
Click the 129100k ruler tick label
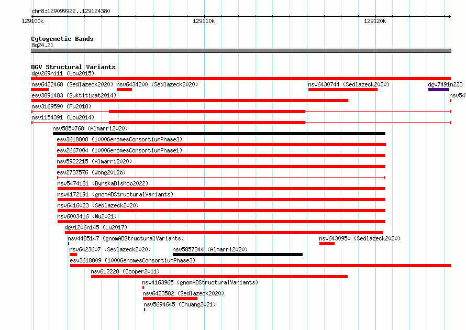(32, 21)
